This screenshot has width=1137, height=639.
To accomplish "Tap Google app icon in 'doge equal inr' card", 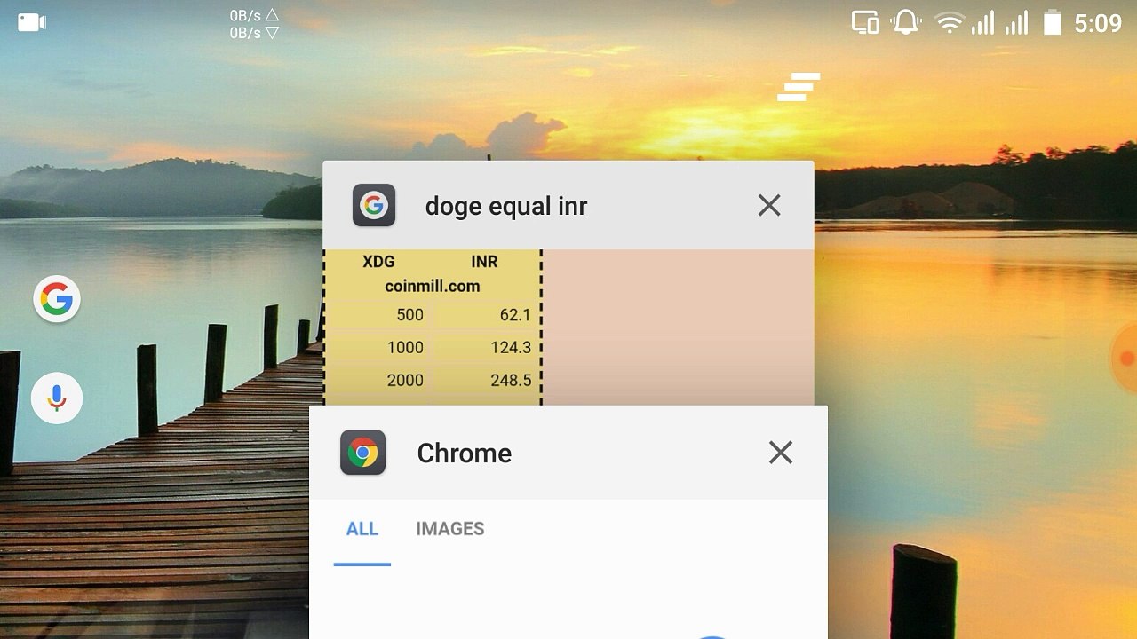I will [x=374, y=206].
